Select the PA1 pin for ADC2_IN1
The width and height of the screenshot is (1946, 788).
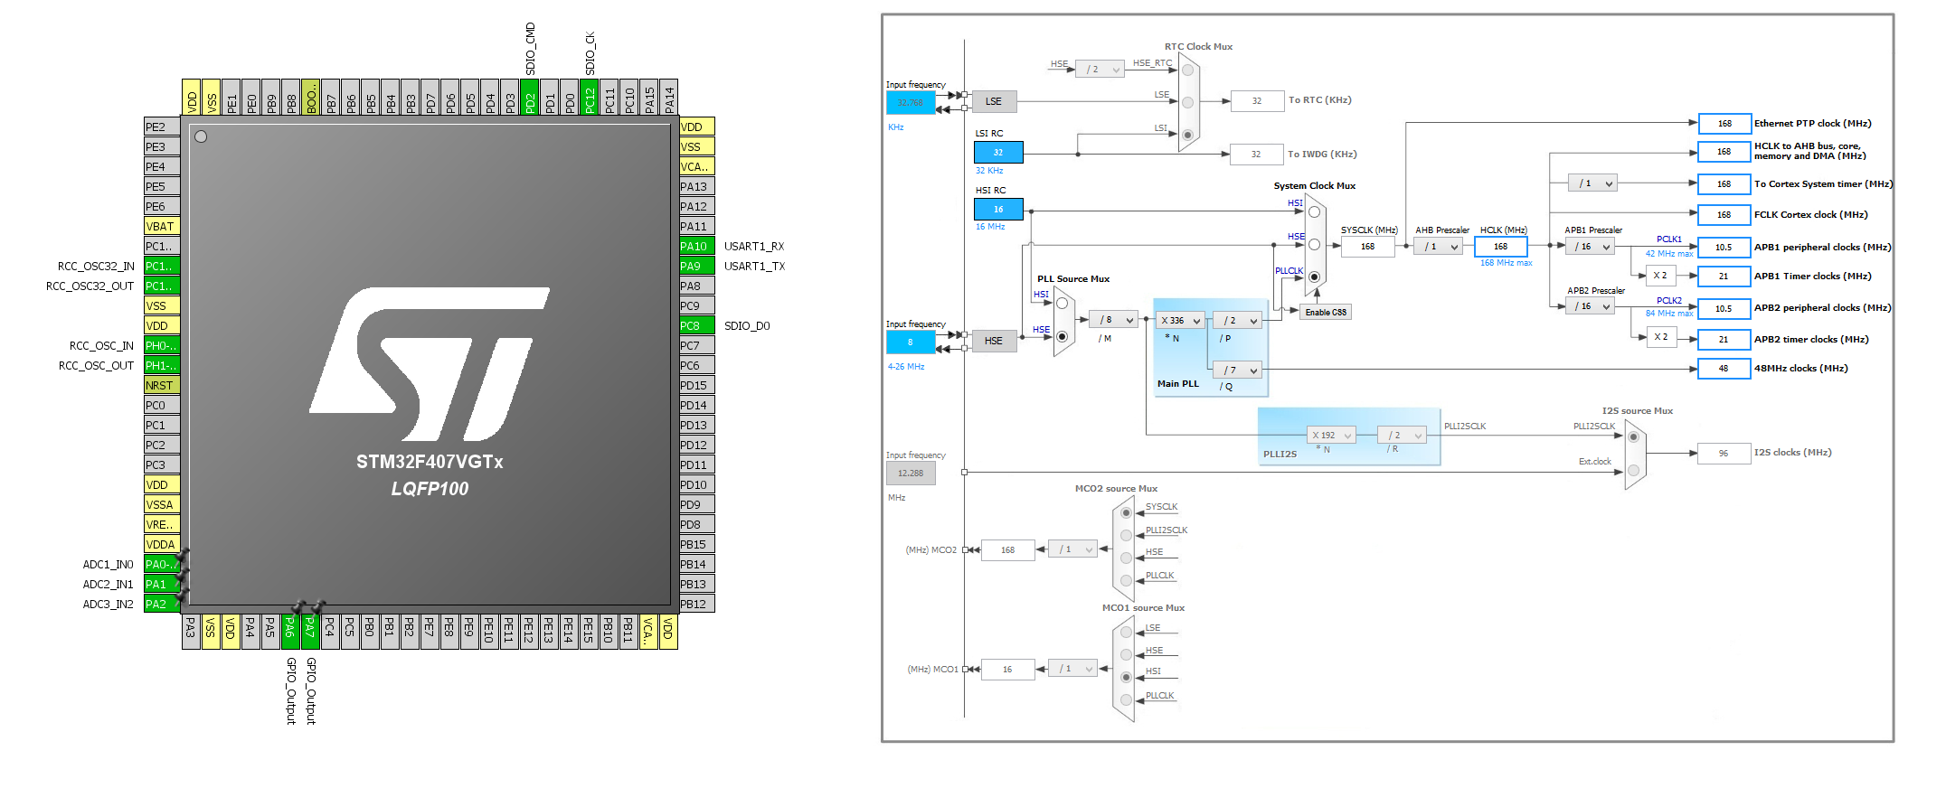pos(162,584)
